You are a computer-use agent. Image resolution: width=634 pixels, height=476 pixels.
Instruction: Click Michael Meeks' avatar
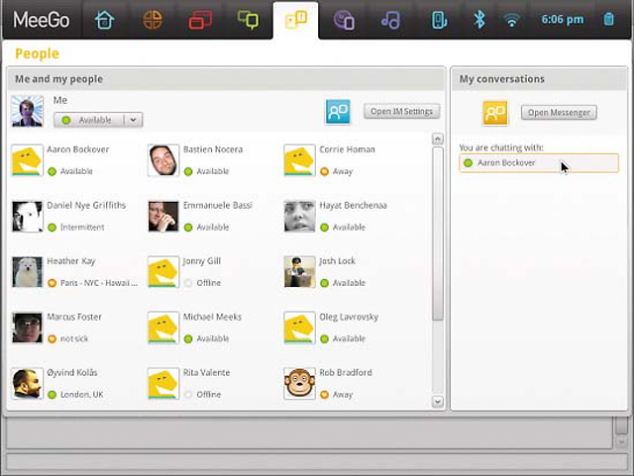163,328
